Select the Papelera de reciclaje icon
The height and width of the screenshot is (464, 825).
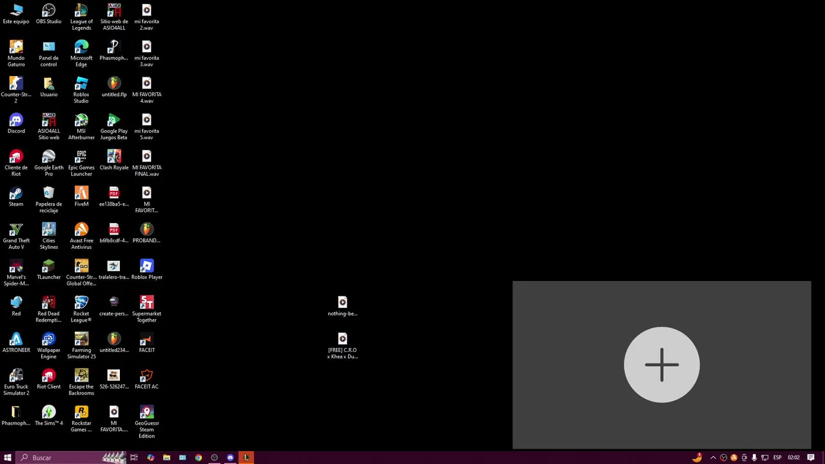click(x=49, y=200)
